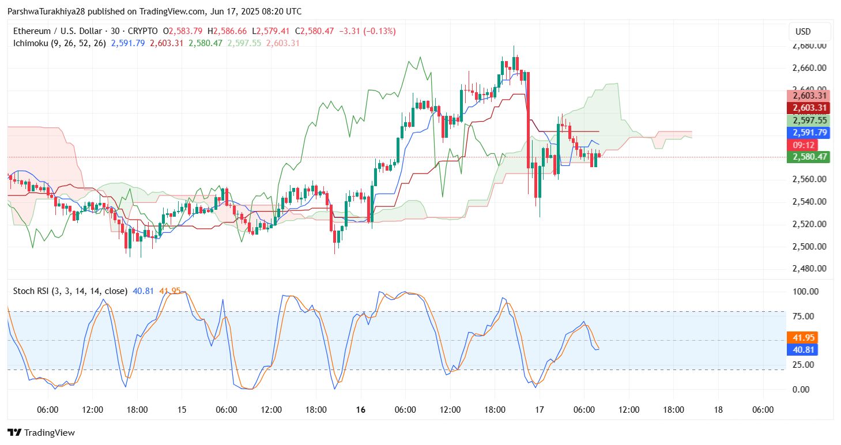Click the green 2,597.55 Kijun price tag
The width and height of the screenshot is (841, 445).
pos(809,120)
